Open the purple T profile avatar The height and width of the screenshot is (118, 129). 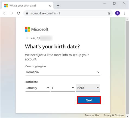click(x=117, y=13)
